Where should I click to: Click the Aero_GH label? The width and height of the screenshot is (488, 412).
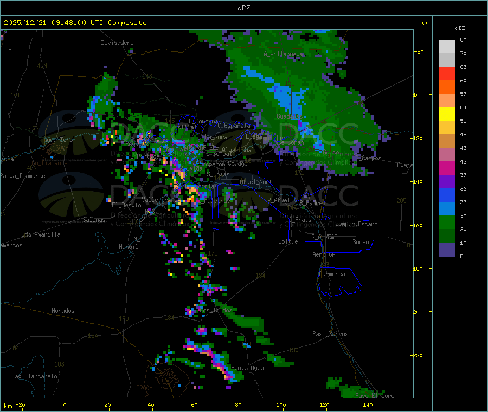point(324,255)
